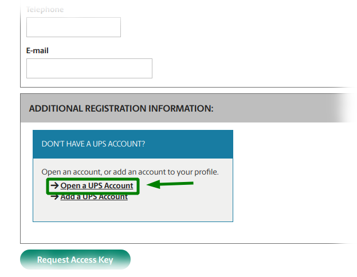The image size is (357, 277).
Task: Click the Don't Have a UPS Account? blue header
Action: click(x=133, y=144)
